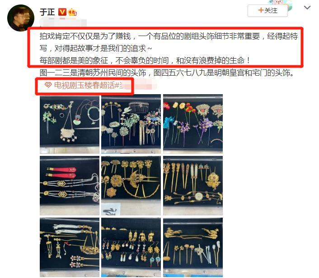Open third photo with colorful flower pins
The image size is (319, 278).
coord(193,124)
